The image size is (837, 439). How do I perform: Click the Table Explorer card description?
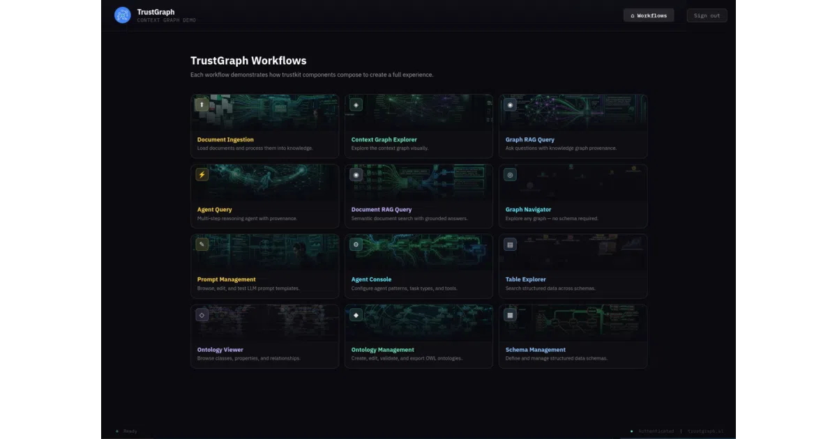[x=550, y=288]
